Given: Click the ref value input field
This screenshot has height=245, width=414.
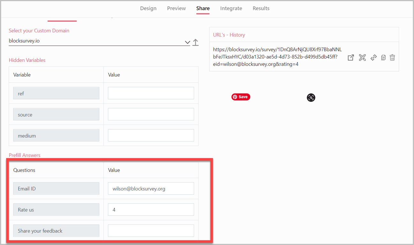Looking at the screenshot, I should [151, 93].
